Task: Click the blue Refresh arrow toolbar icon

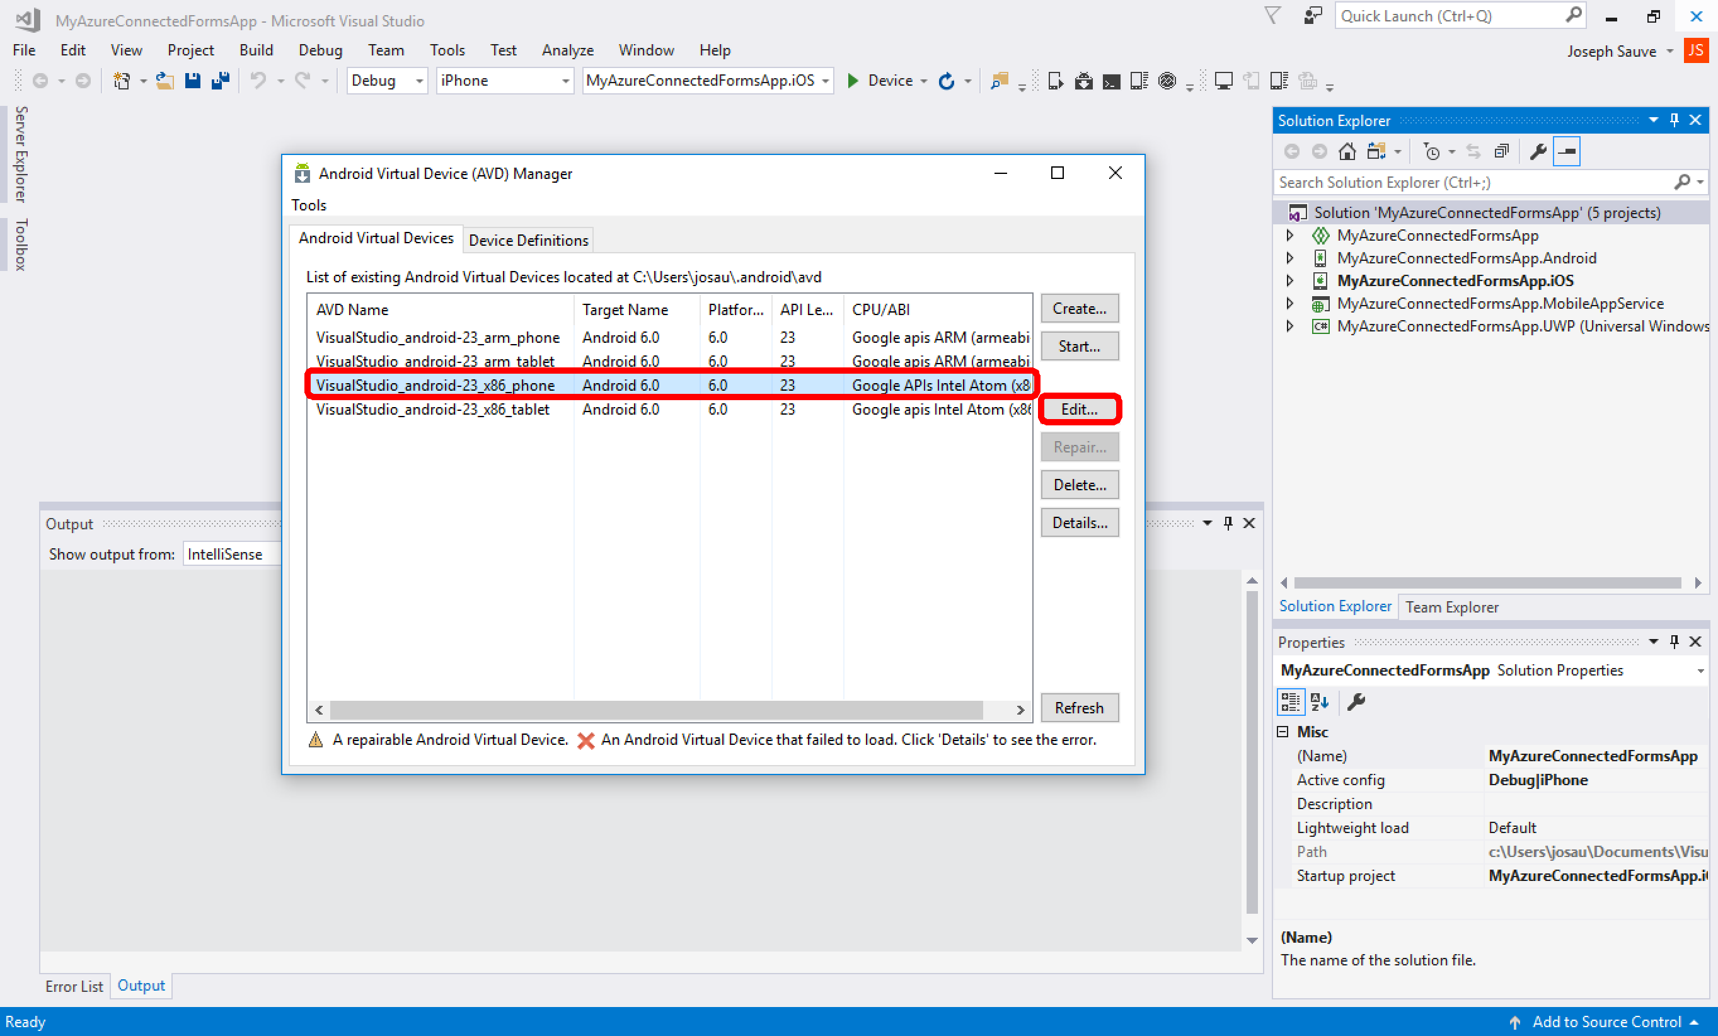Action: point(946,81)
